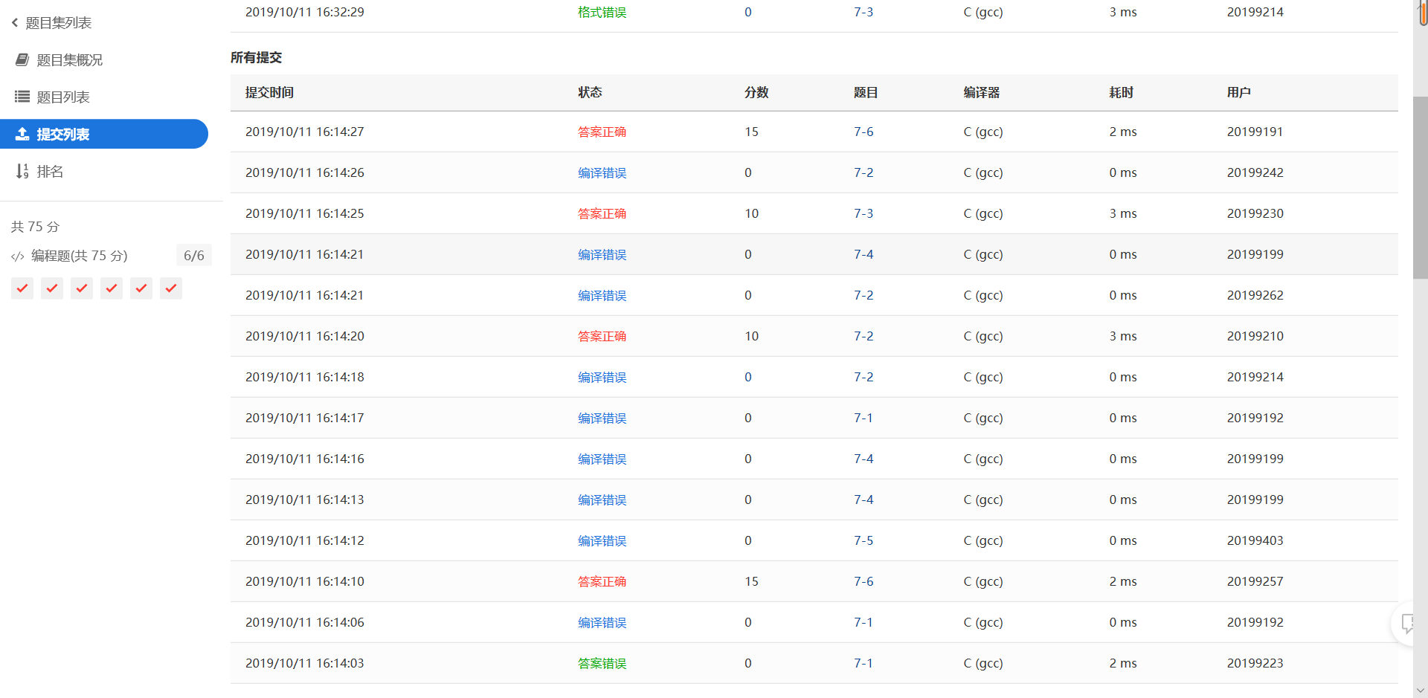Click the ranking sort icon beside 排名
This screenshot has height=698, width=1428.
click(22, 172)
